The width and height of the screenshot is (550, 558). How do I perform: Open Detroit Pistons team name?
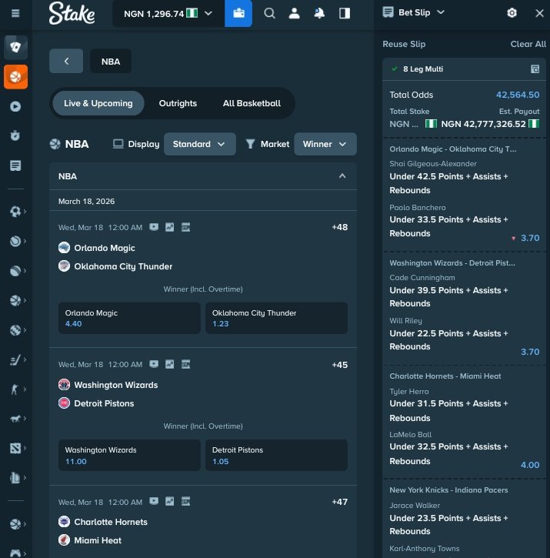[x=104, y=403]
